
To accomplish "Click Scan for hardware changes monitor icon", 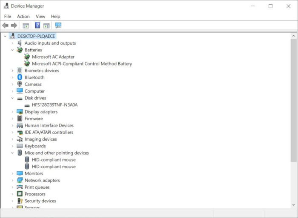I will point(58,25).
